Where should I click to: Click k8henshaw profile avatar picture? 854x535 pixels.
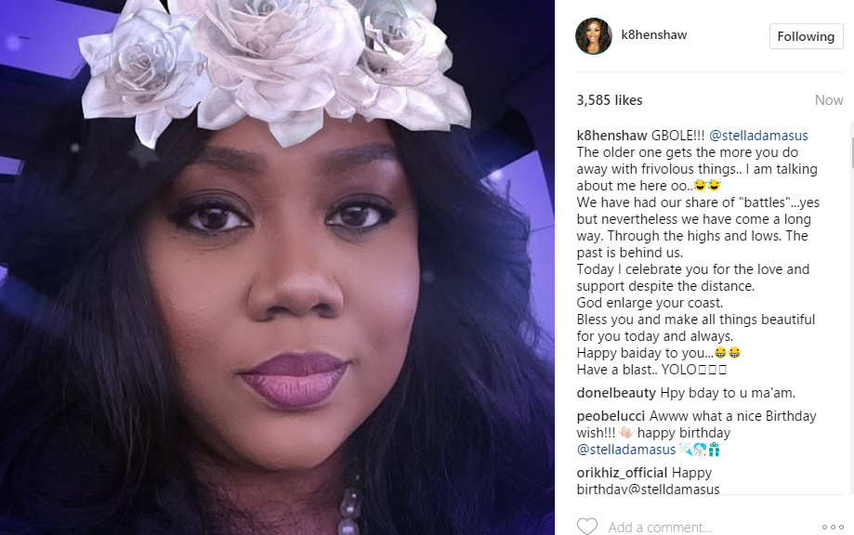click(x=594, y=36)
